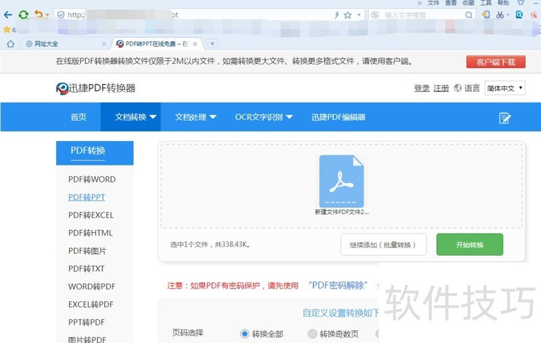
Task: Refresh the page with the green reload icon
Action: [24, 14]
